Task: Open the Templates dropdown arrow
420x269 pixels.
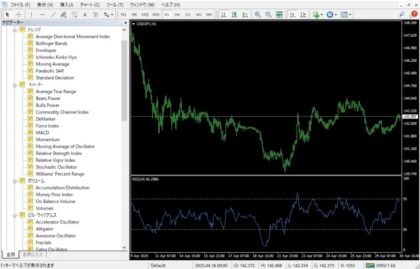Action: [x=350, y=15]
